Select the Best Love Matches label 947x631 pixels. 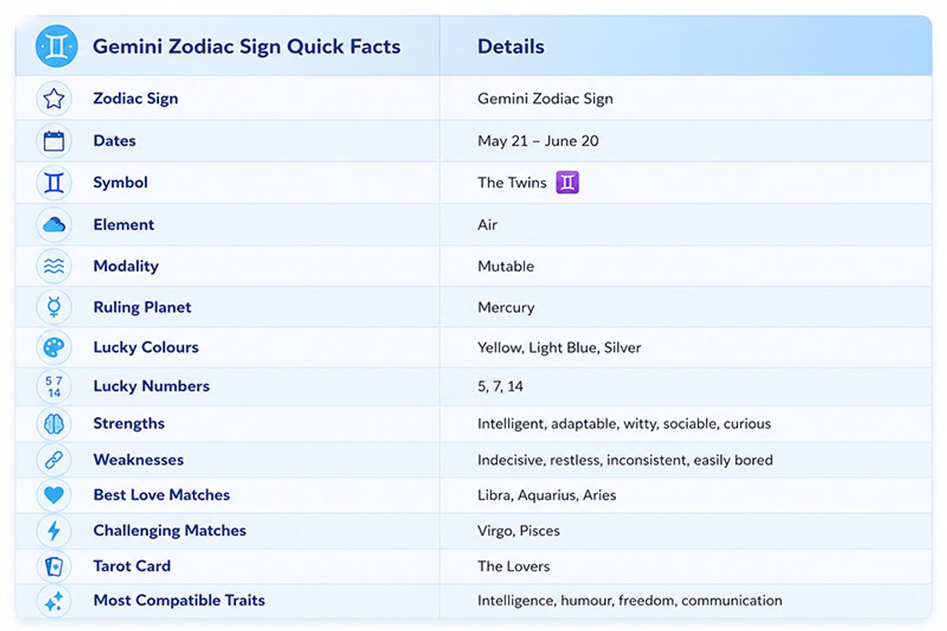162,495
